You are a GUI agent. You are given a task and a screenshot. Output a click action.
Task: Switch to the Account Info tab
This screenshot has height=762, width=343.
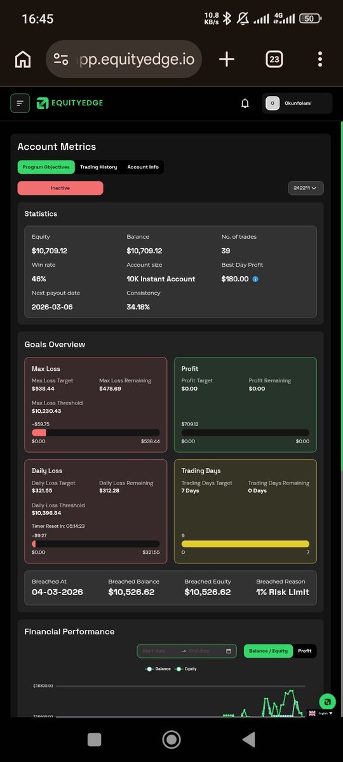click(x=143, y=167)
